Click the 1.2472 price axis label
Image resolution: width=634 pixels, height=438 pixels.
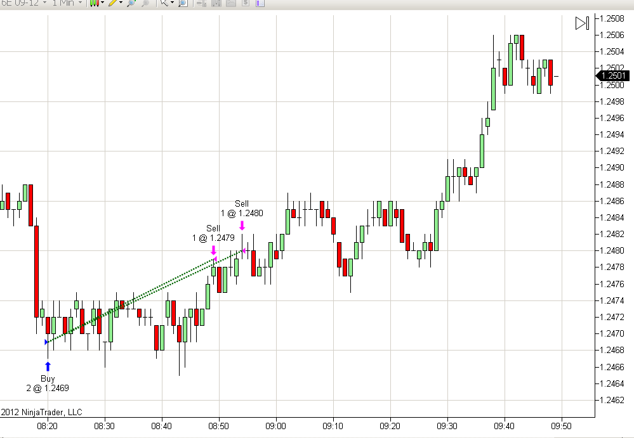click(612, 317)
